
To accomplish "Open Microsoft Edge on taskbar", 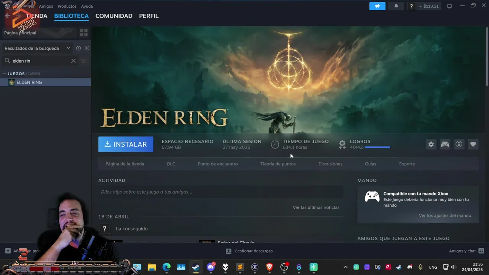I will point(166,267).
